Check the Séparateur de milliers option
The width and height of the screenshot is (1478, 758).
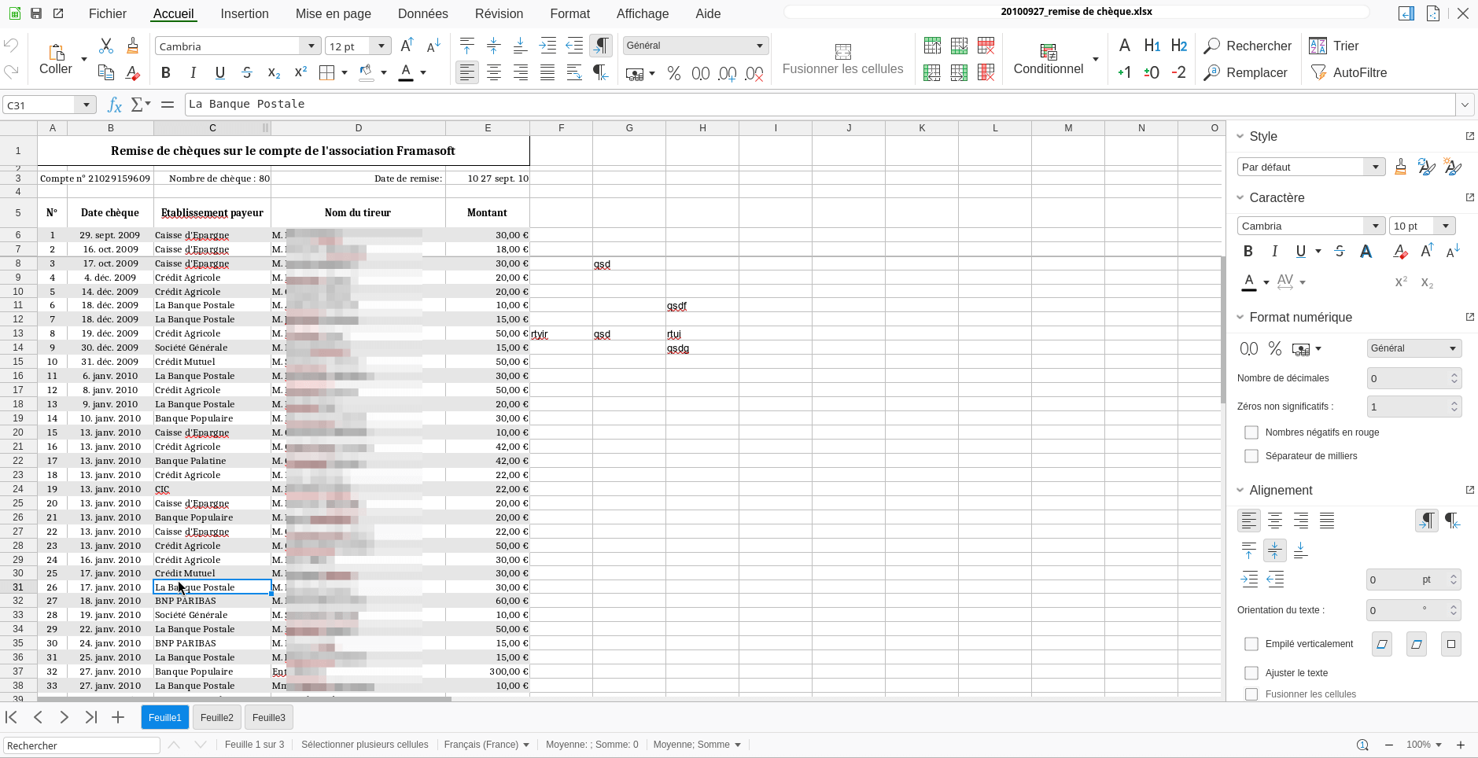click(x=1251, y=456)
